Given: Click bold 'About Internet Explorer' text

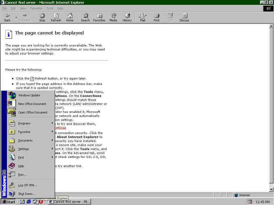Looking at the screenshot, I should tap(78, 137).
